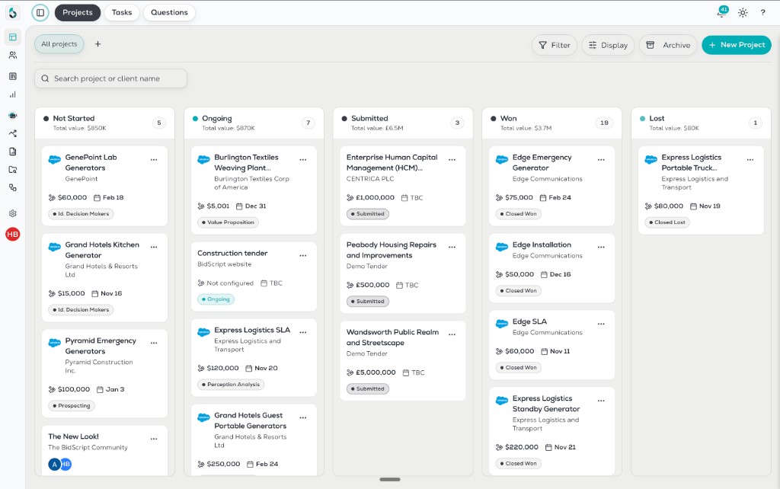Open the integrations nodes sidebar icon
This screenshot has height=489, width=780.
[x=13, y=187]
